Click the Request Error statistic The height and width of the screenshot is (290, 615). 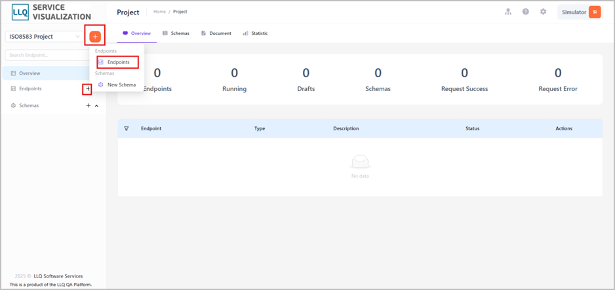[x=558, y=79]
